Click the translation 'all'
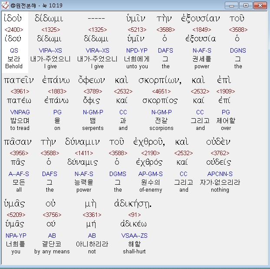This screenshot has width=270, height=269. click(x=19, y=190)
